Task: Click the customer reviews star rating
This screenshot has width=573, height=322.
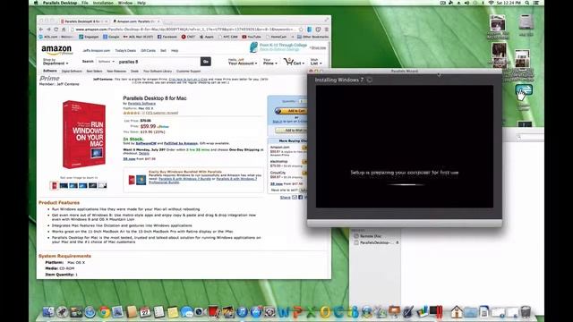Action: click(132, 113)
